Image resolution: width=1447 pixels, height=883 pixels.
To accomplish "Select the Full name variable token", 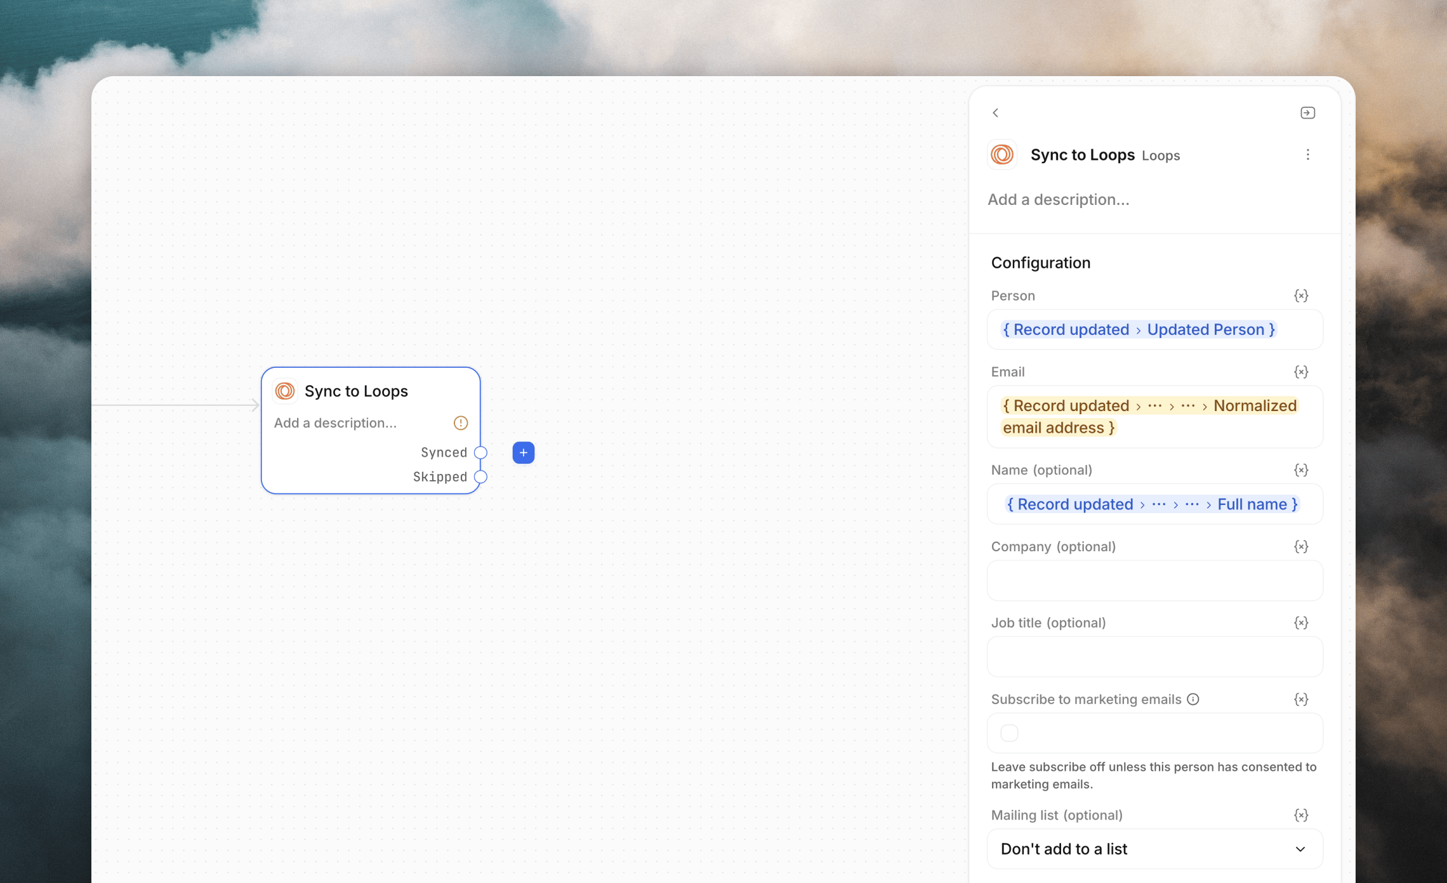I will [1152, 504].
